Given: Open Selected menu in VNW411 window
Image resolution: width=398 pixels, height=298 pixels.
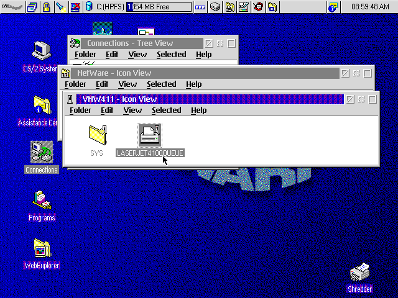Looking at the screenshot, I should click(167, 111).
